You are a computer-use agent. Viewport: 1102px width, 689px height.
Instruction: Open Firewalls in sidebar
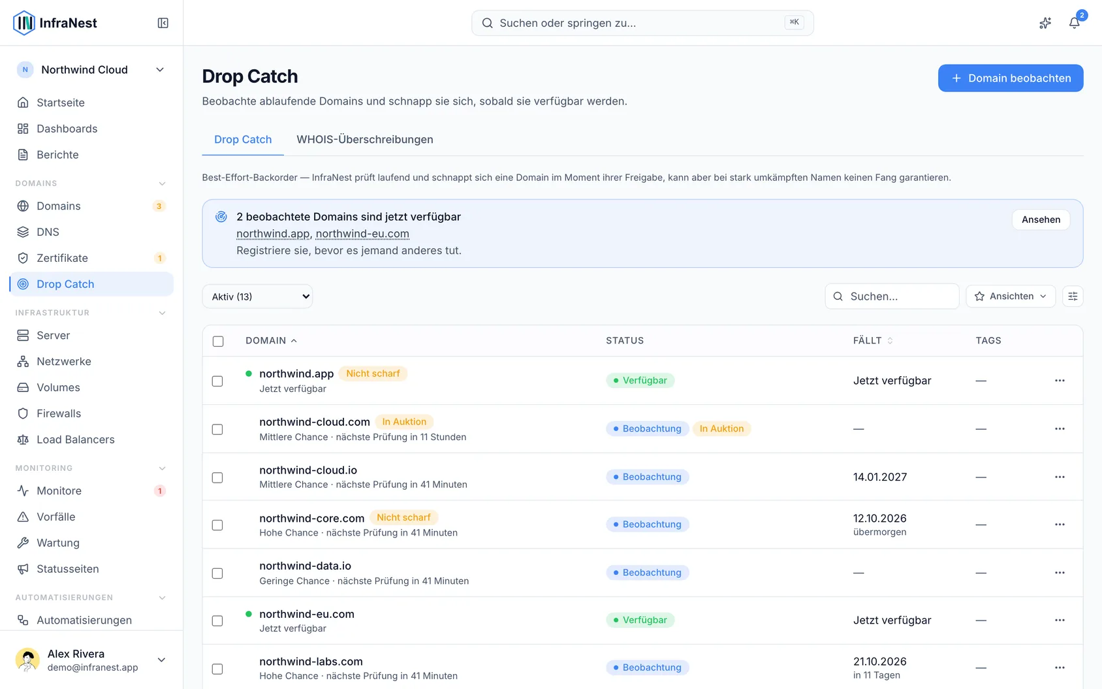tap(91, 413)
